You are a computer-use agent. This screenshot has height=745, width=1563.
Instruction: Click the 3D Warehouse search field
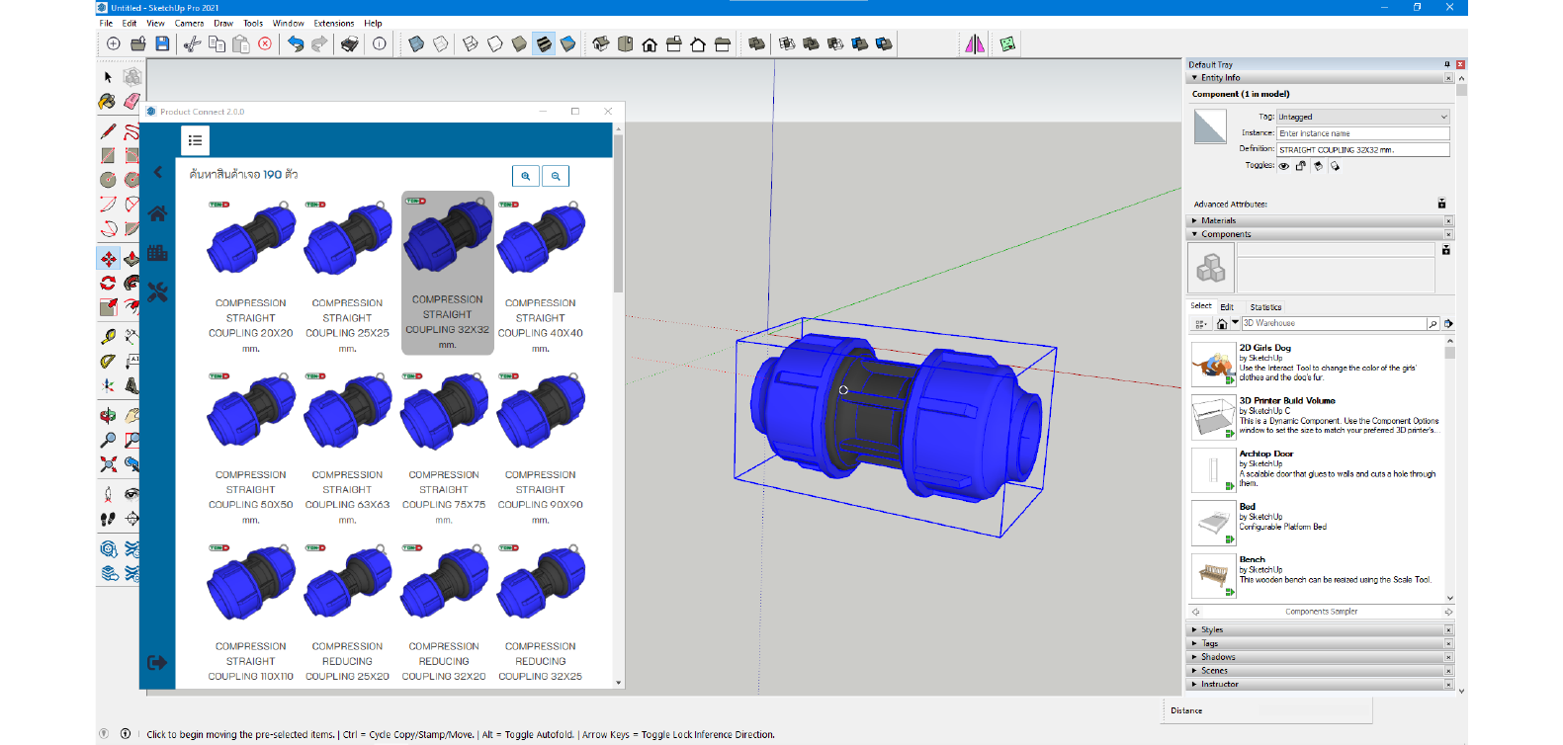(x=1333, y=323)
